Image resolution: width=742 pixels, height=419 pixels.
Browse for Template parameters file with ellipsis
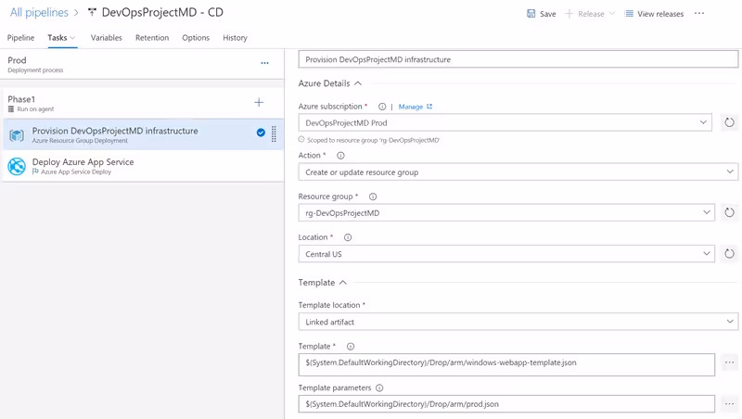(x=729, y=404)
